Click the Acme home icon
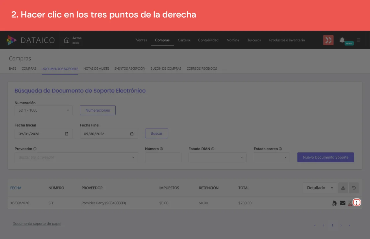 coord(67,40)
